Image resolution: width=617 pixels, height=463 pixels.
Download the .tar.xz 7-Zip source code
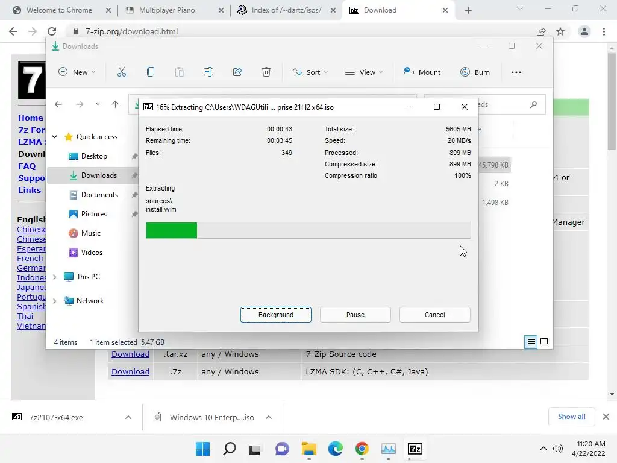(130, 354)
